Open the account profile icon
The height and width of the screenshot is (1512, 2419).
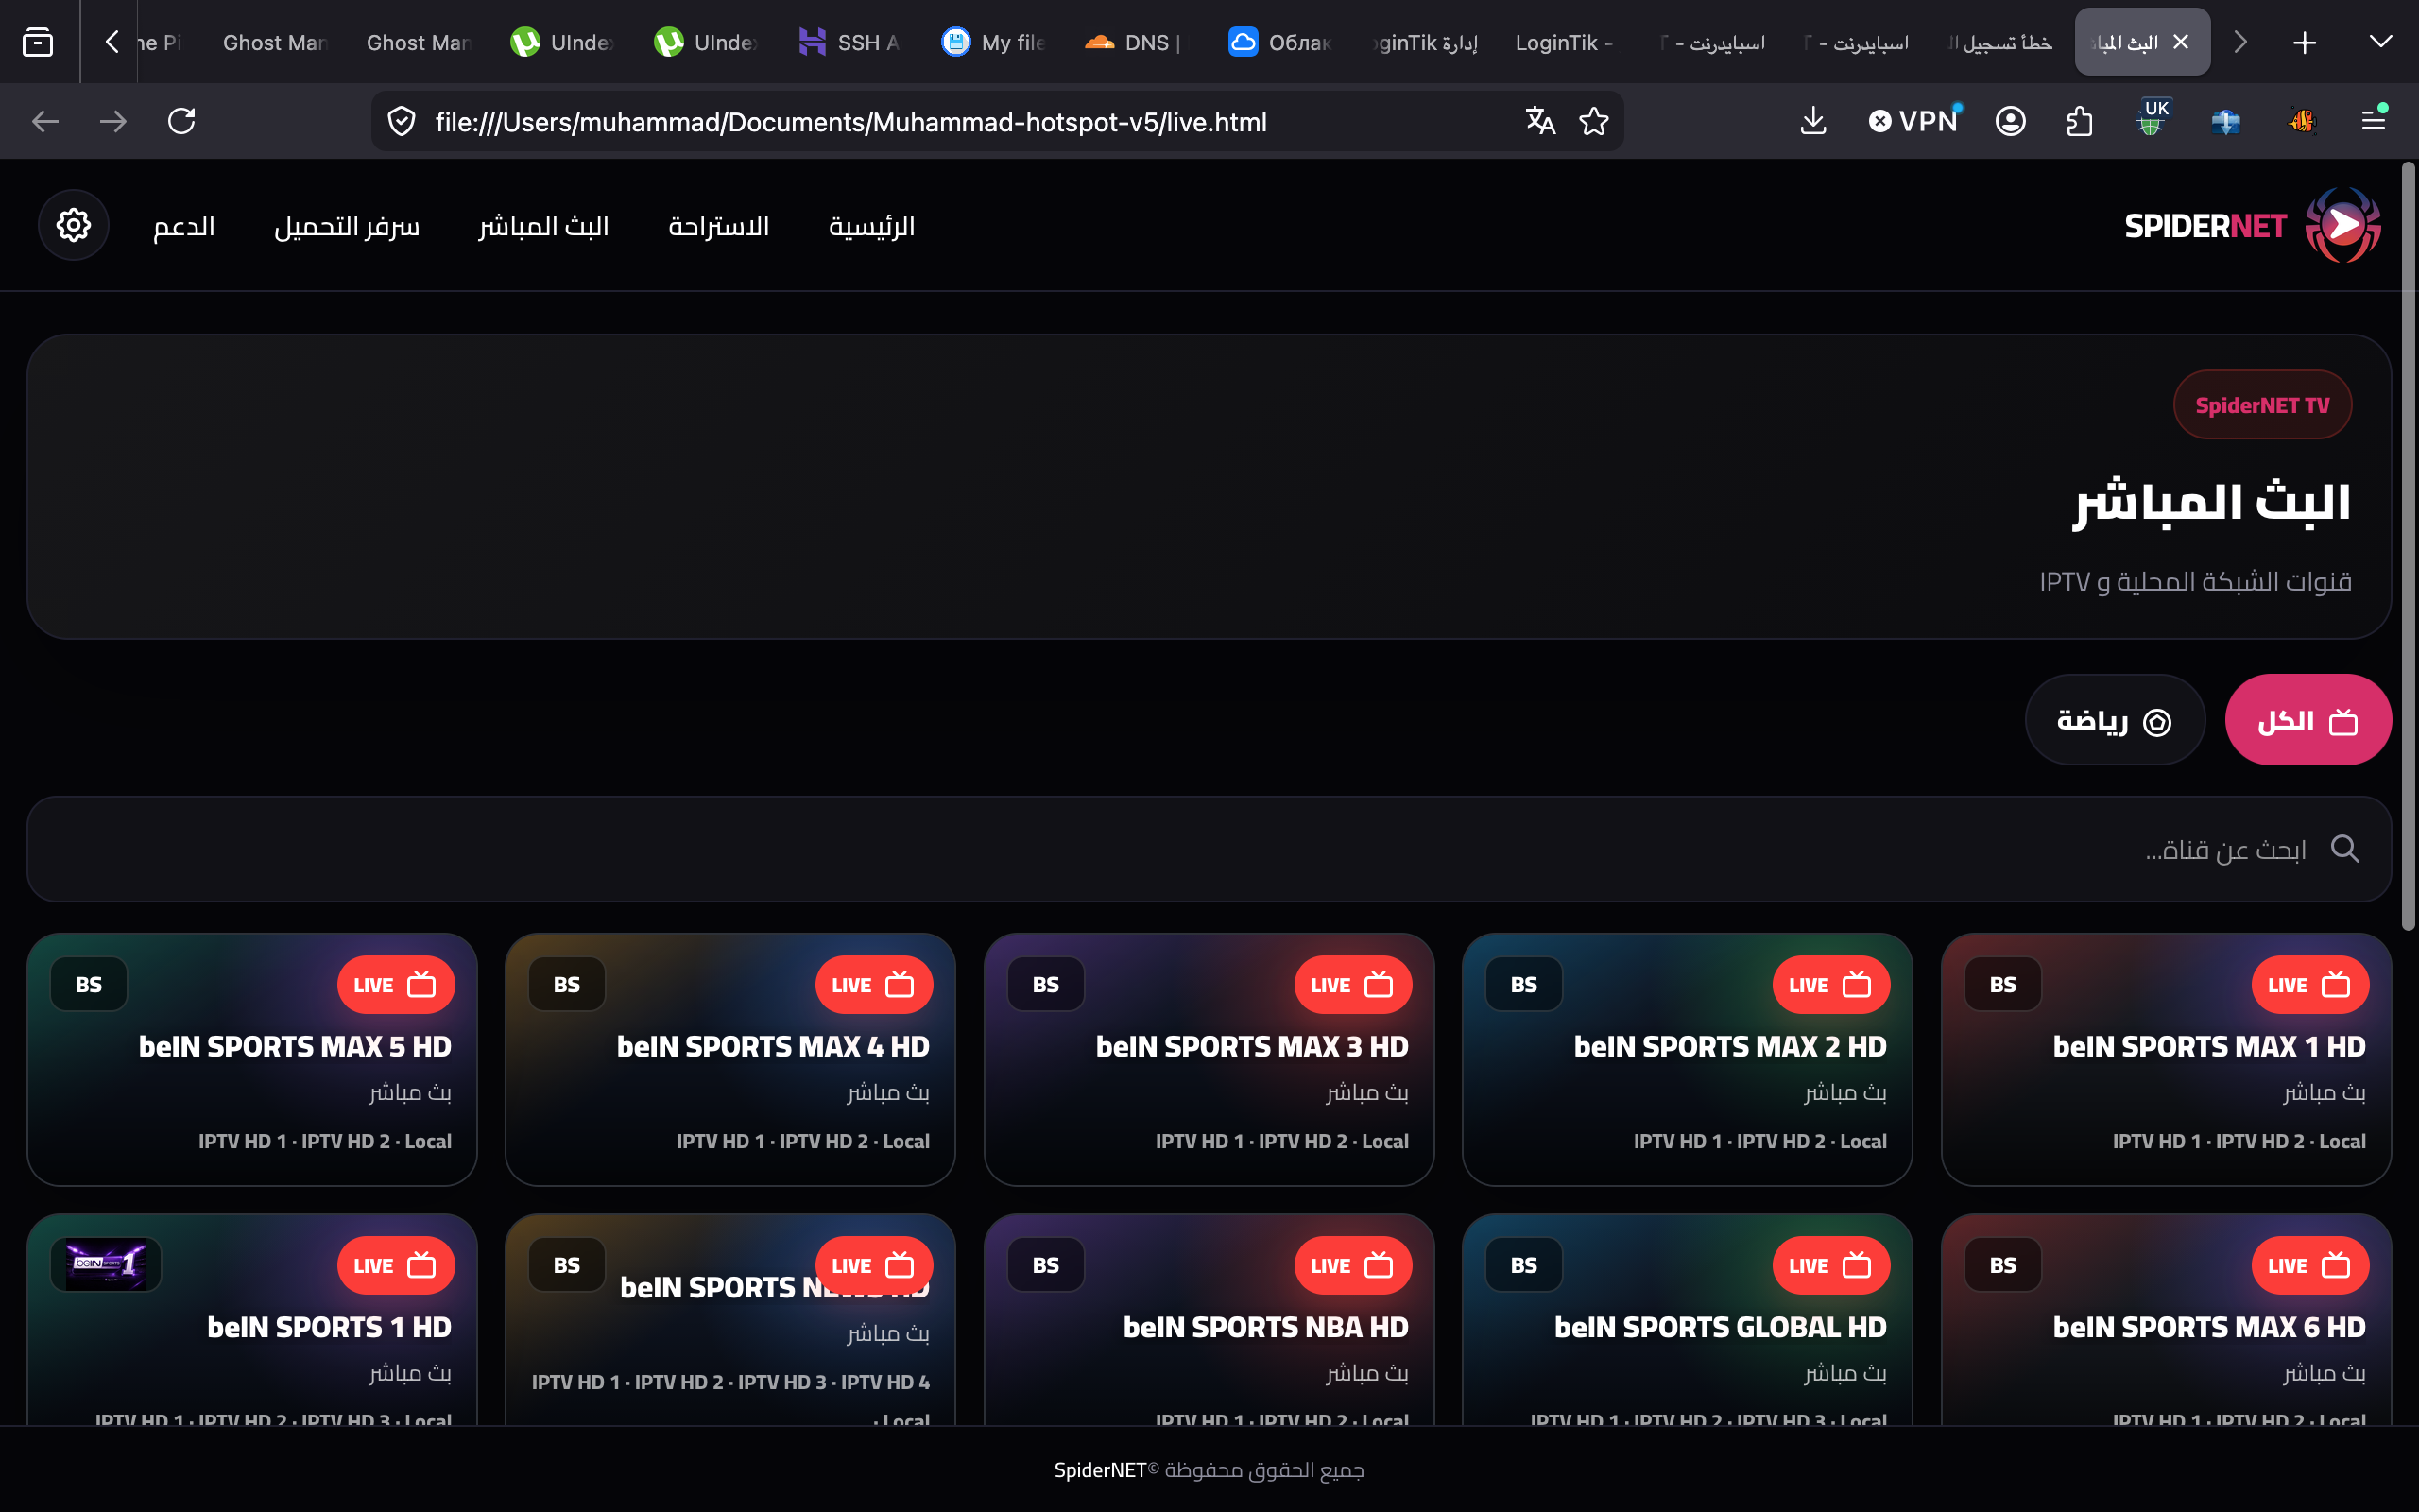click(x=2010, y=122)
